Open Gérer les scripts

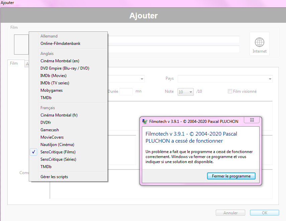click(54, 177)
